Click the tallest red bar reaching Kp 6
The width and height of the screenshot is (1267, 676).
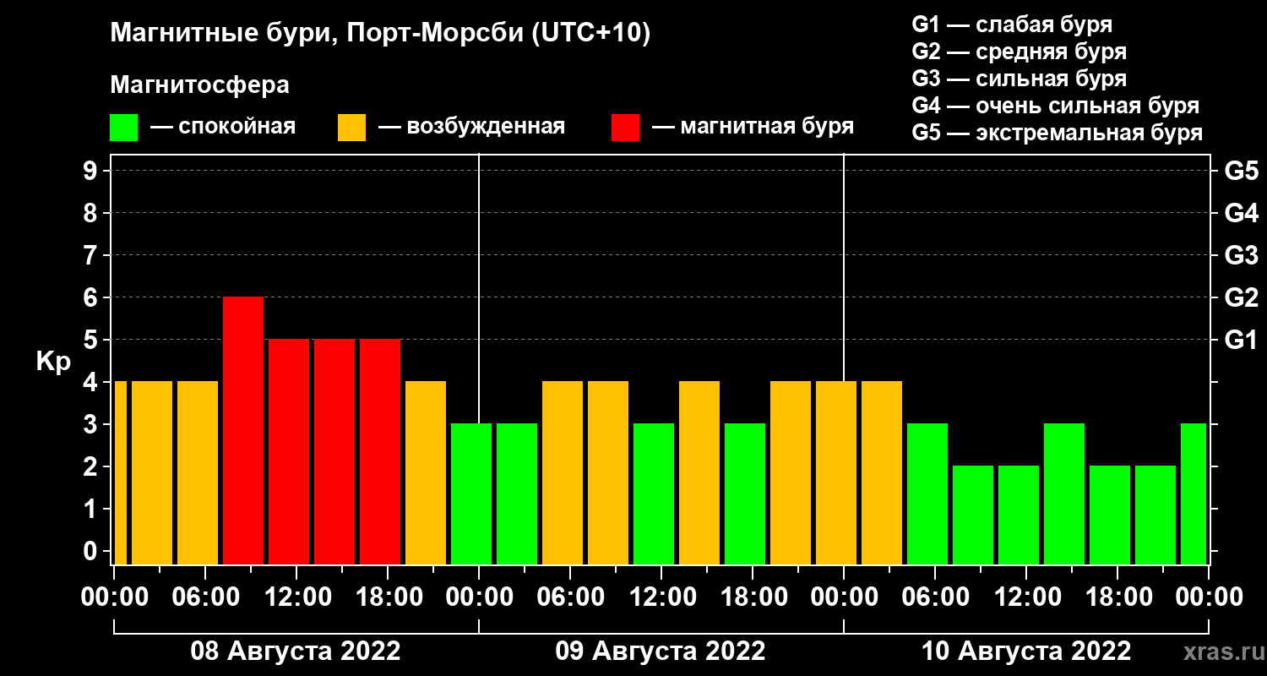(243, 430)
